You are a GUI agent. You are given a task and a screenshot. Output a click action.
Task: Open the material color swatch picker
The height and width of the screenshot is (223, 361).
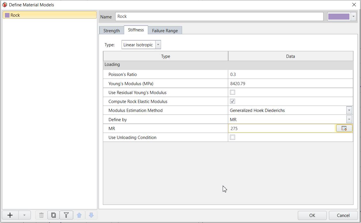pyautogui.click(x=353, y=16)
